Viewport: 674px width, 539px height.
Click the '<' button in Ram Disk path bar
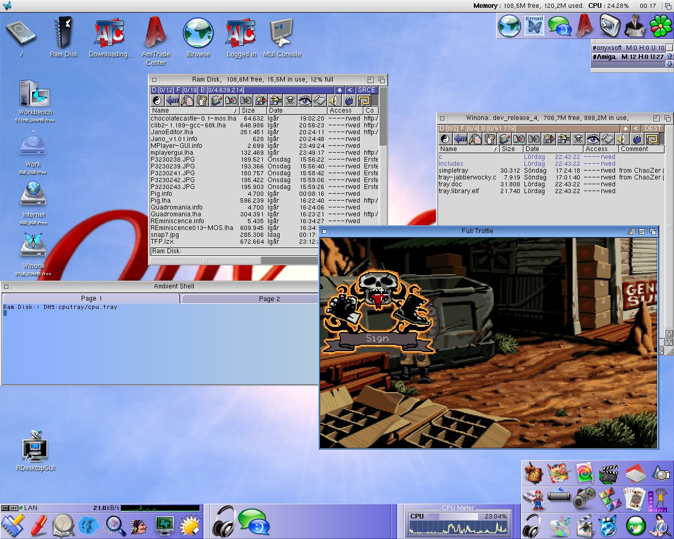coord(350,91)
